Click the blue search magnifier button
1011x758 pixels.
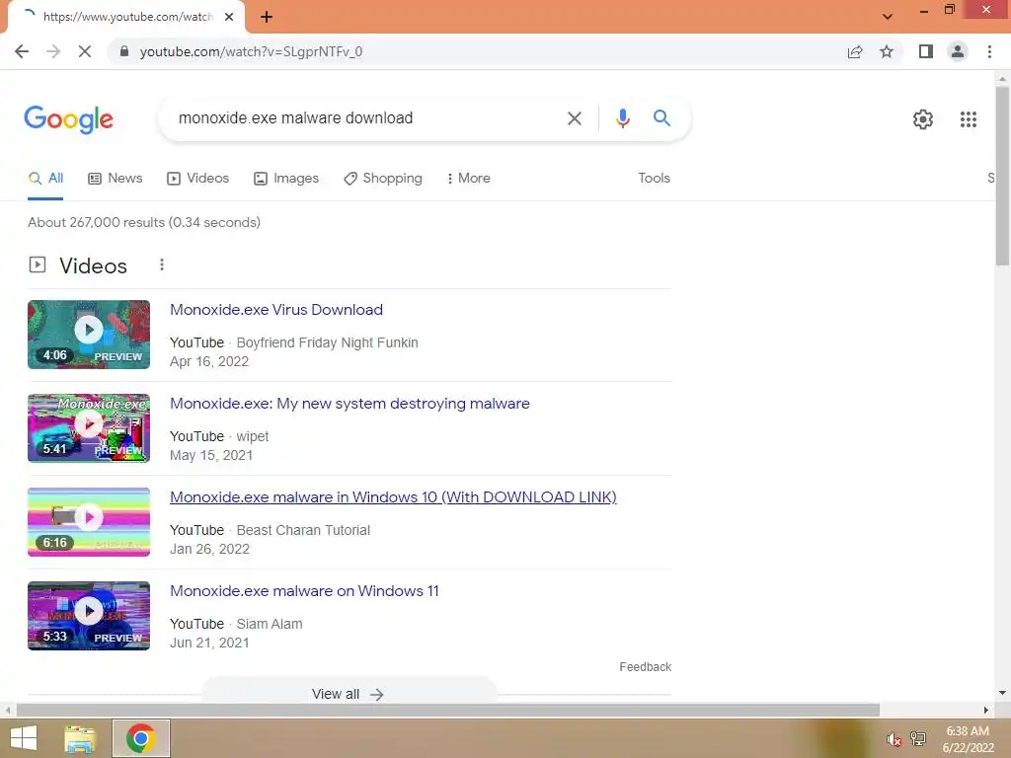pyautogui.click(x=661, y=118)
